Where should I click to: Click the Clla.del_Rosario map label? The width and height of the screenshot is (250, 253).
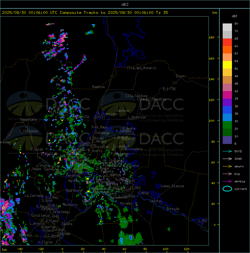142,68
